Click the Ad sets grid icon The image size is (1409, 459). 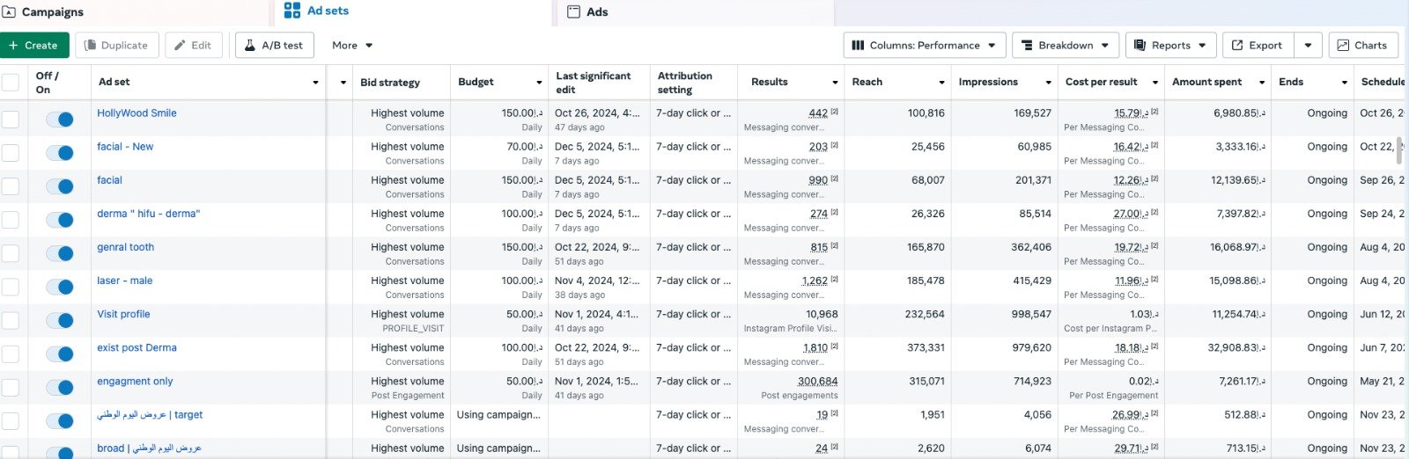pyautogui.click(x=292, y=11)
